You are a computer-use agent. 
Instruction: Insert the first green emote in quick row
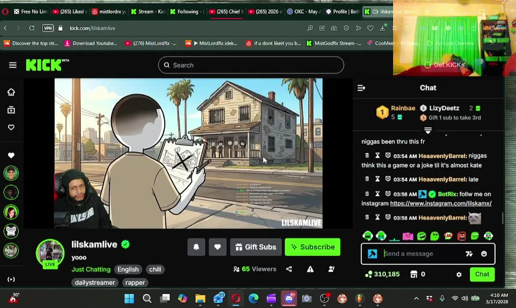click(x=367, y=236)
